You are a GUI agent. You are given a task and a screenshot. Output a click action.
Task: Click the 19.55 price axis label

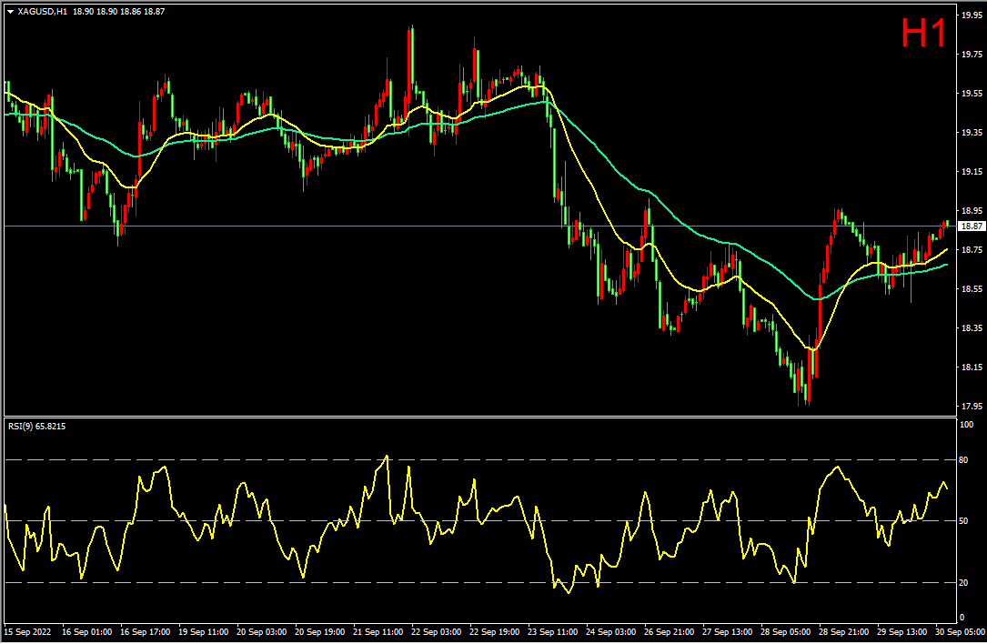click(972, 94)
